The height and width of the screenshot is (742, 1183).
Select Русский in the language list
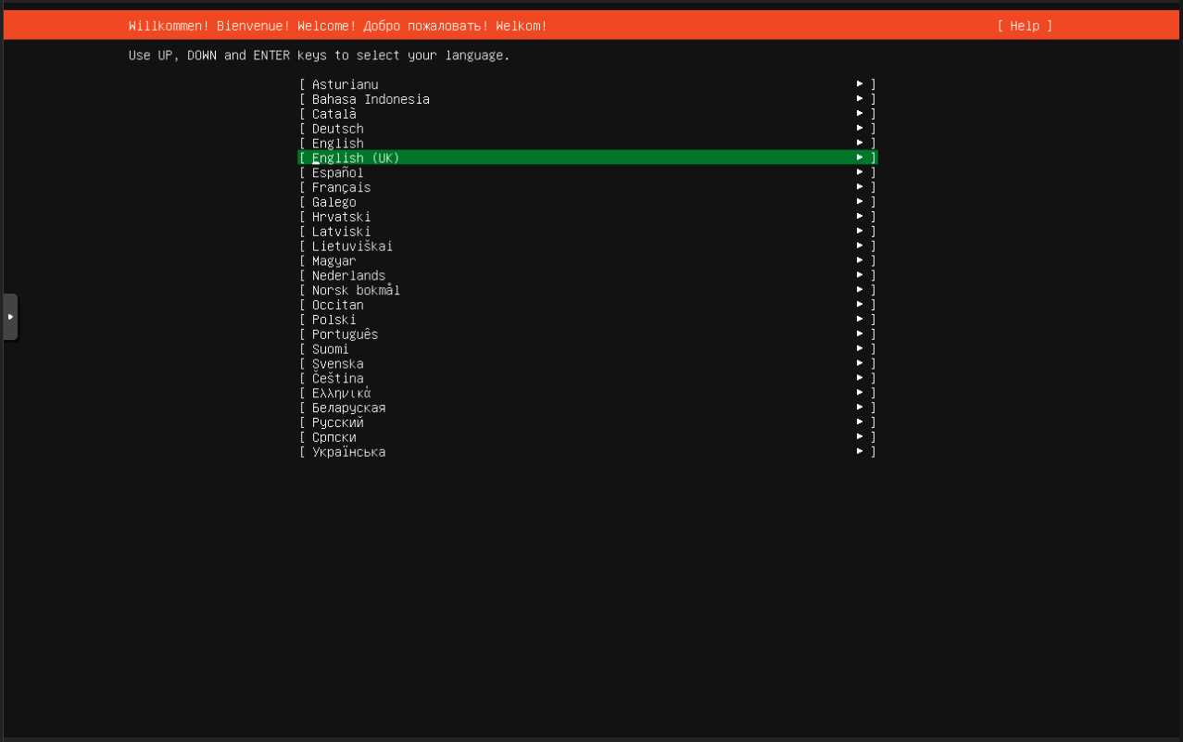point(338,421)
